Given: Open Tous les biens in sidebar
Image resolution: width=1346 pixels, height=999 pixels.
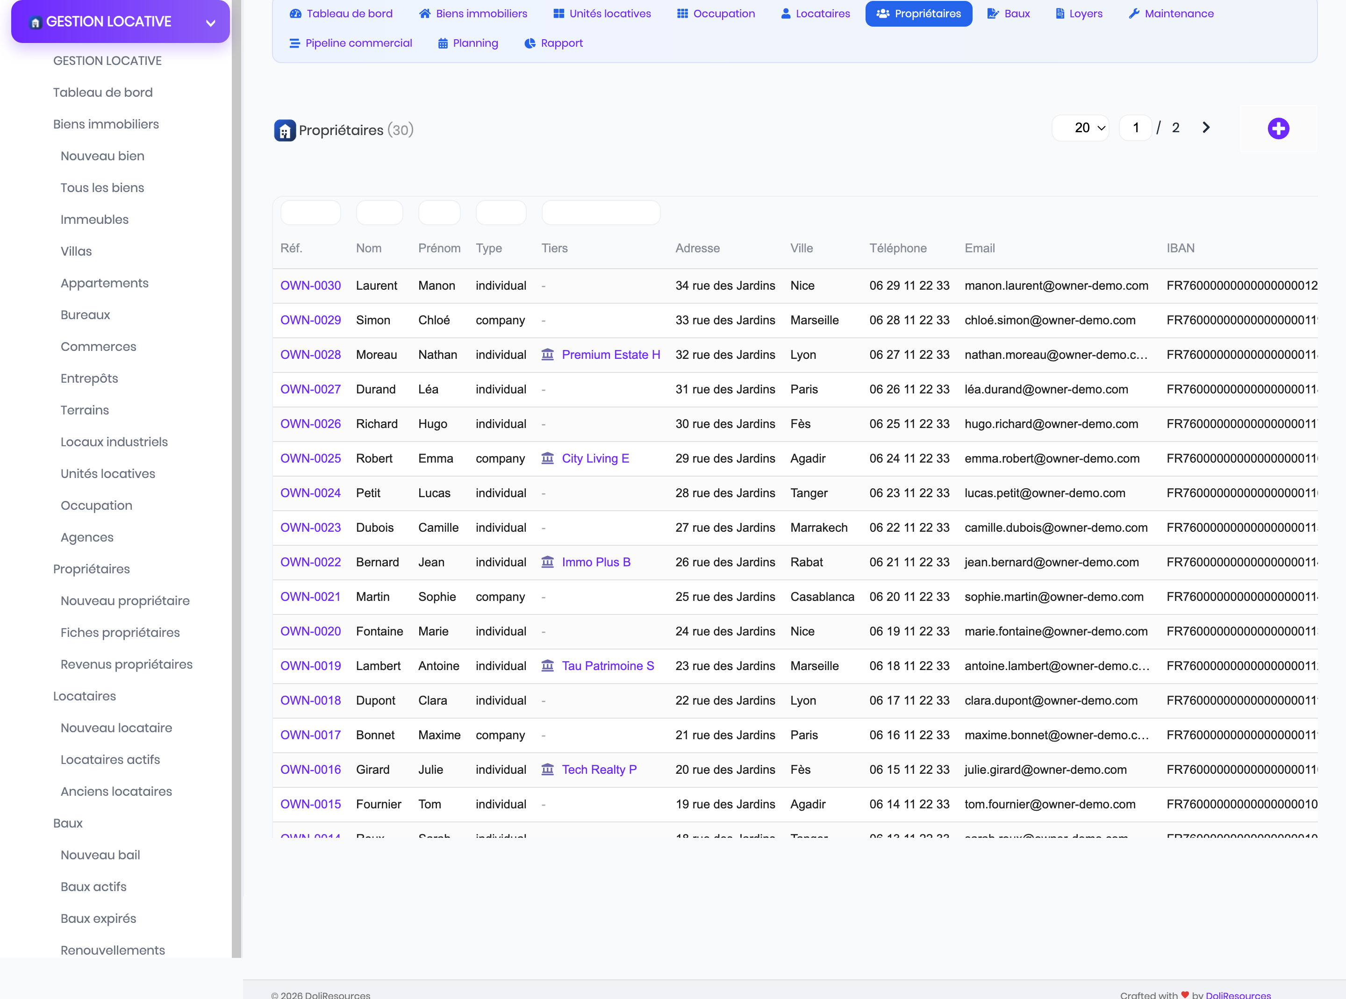Looking at the screenshot, I should (102, 187).
